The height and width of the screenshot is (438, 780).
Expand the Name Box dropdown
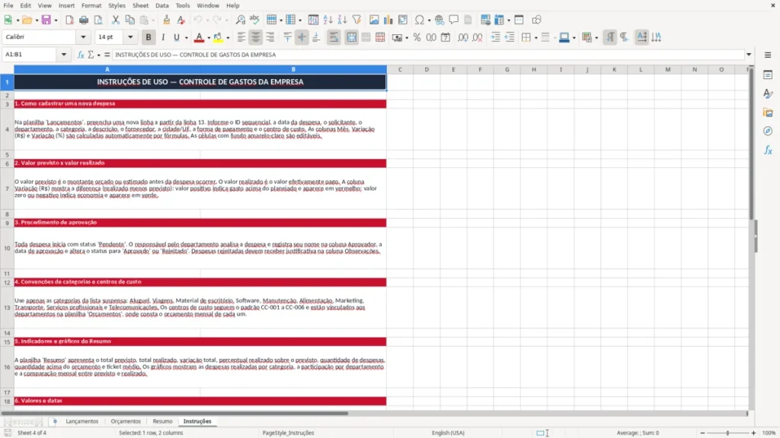click(64, 55)
